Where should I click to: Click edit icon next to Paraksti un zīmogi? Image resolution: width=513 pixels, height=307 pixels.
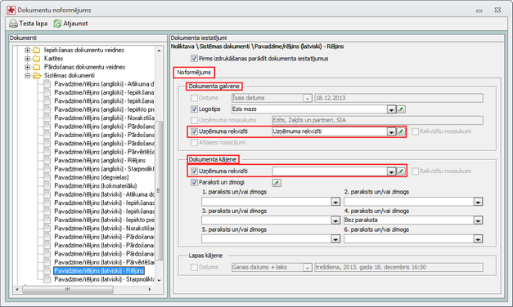[x=277, y=183]
